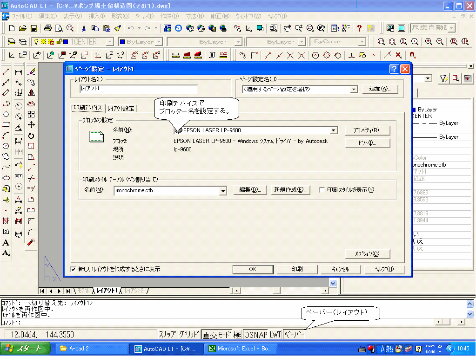Select the Erase tool in modify toolbar
The height and width of the screenshot is (356, 476).
click(x=31, y=72)
